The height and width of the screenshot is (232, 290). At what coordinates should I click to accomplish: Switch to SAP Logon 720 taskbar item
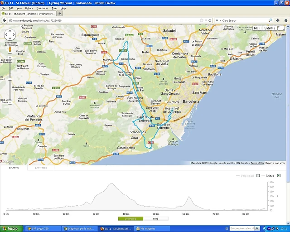(x=43, y=229)
